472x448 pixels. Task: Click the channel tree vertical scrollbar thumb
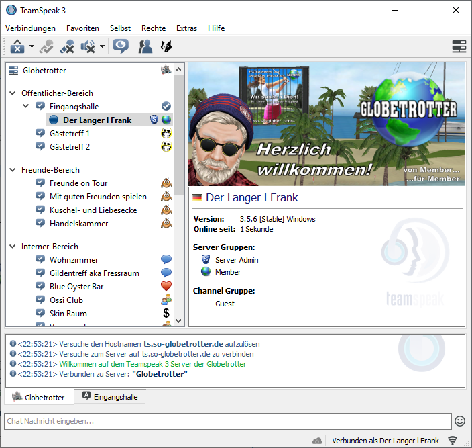(x=178, y=134)
